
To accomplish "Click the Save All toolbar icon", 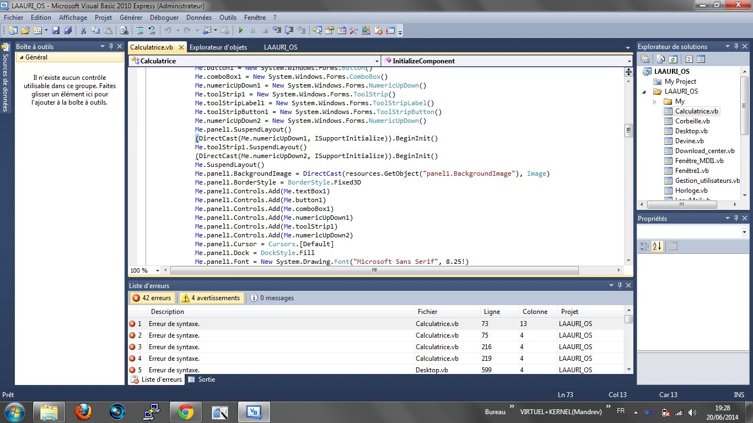I will (68, 30).
